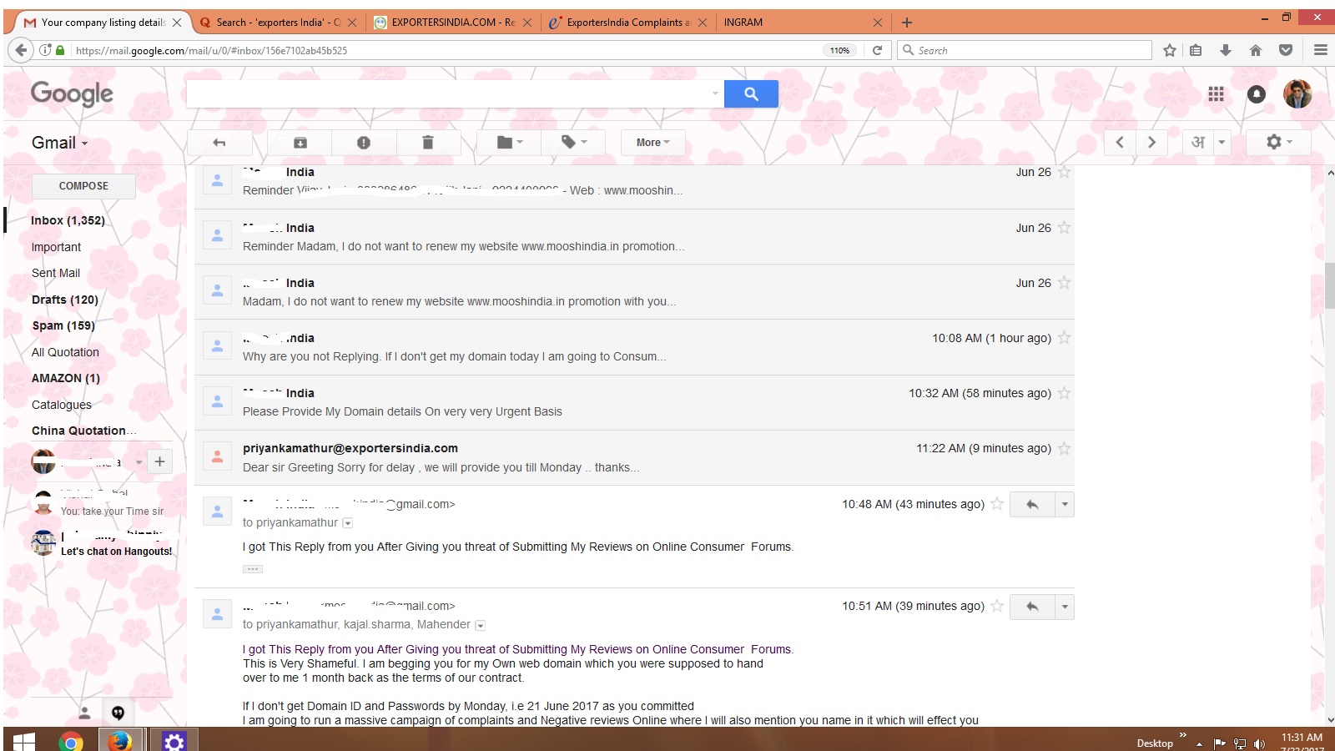The height and width of the screenshot is (751, 1335).
Task: Star the Jun 26 'Madam, I do not want' message
Action: coord(1064,283)
